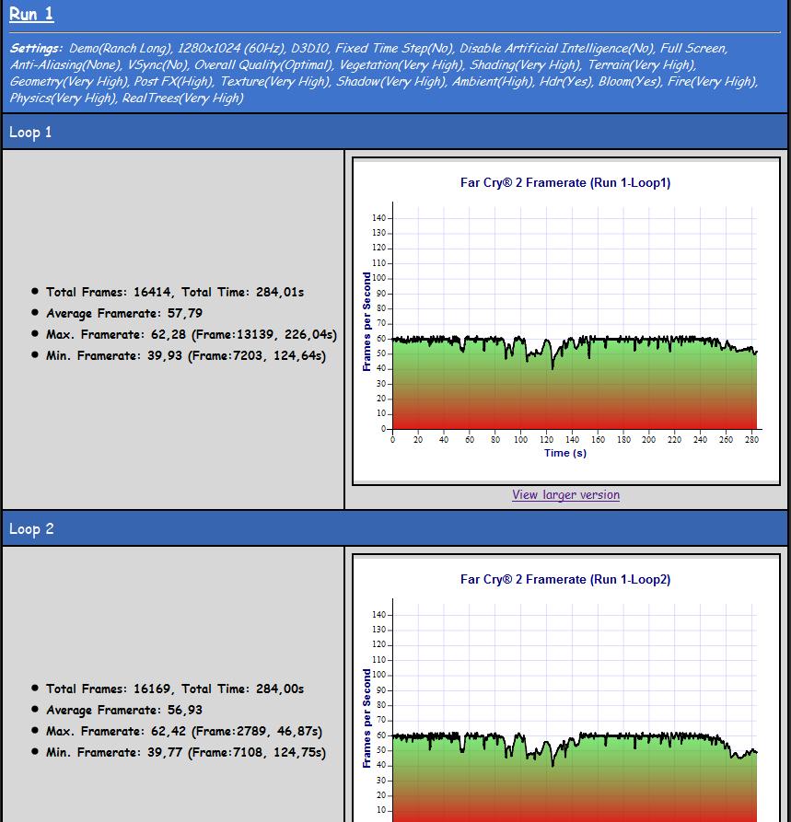Image resolution: width=791 pixels, height=822 pixels.
Task: Select Average Framerate: 57,79 line
Action: (x=124, y=314)
